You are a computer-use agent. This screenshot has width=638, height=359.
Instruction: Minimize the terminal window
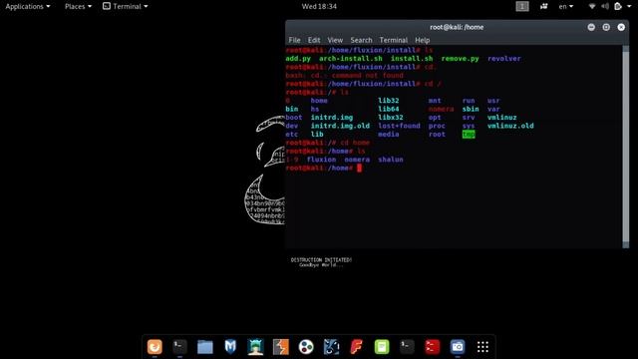click(591, 27)
